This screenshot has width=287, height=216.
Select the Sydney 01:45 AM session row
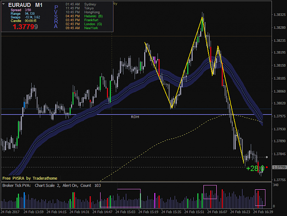pos(81,4)
